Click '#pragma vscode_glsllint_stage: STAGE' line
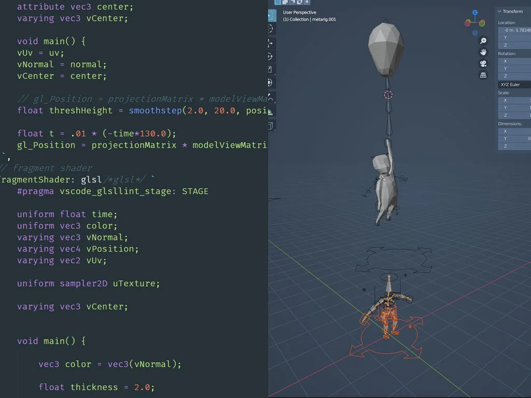 pyautogui.click(x=113, y=191)
